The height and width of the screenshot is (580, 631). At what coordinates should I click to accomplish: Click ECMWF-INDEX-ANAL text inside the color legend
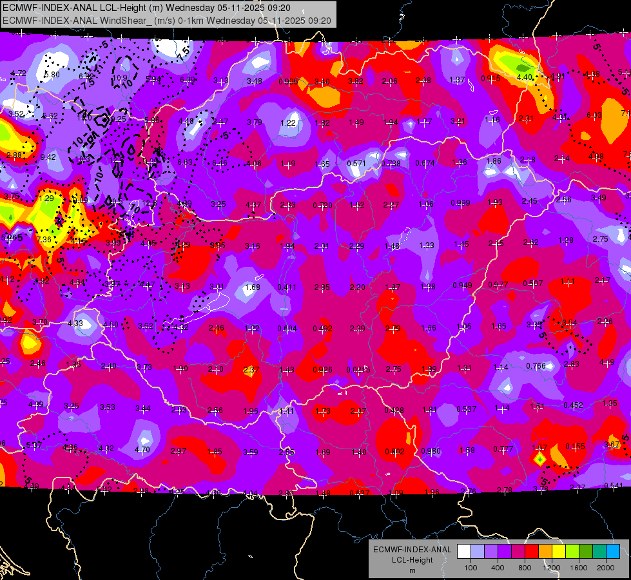(412, 550)
